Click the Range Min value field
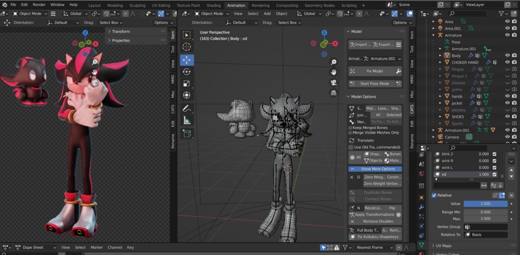 [485, 212]
